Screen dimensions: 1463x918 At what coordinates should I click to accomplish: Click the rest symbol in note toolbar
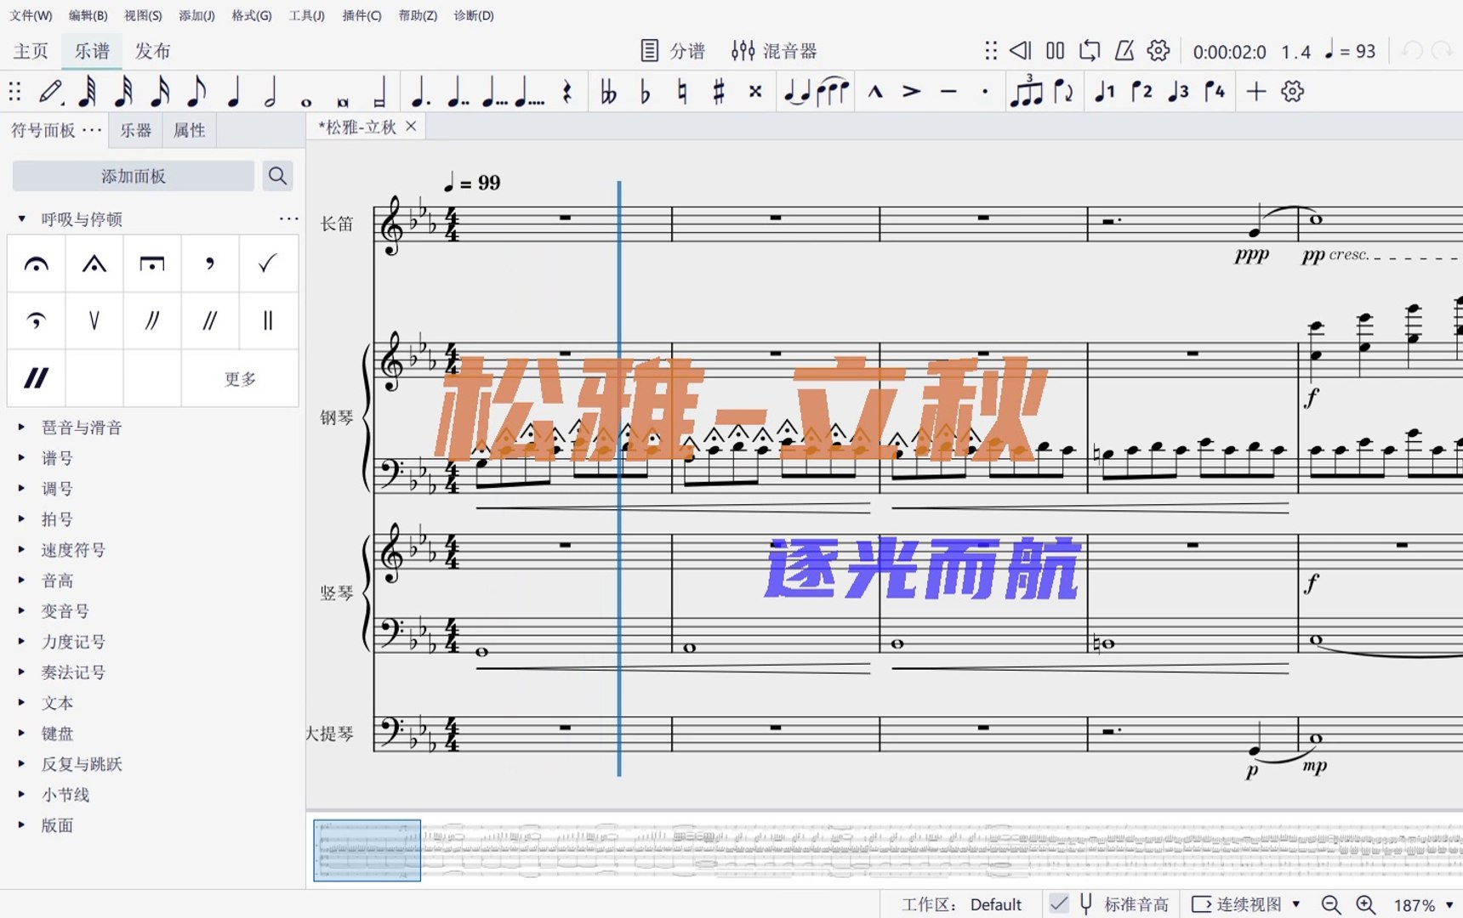click(568, 91)
